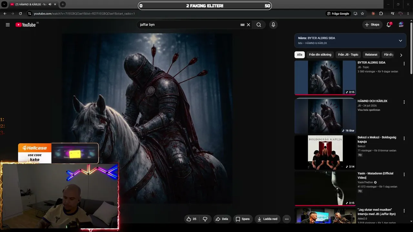Select the Alla filter chip

[299, 55]
